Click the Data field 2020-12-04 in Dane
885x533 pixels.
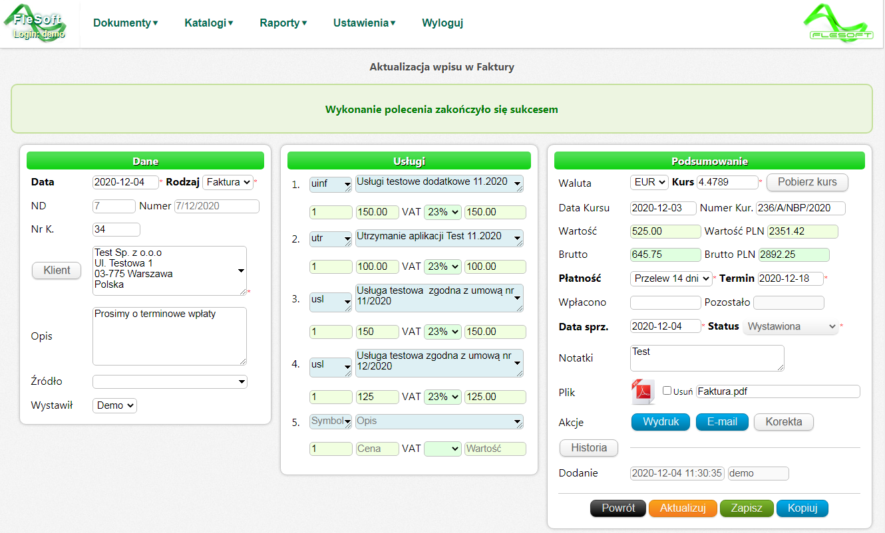pos(126,182)
